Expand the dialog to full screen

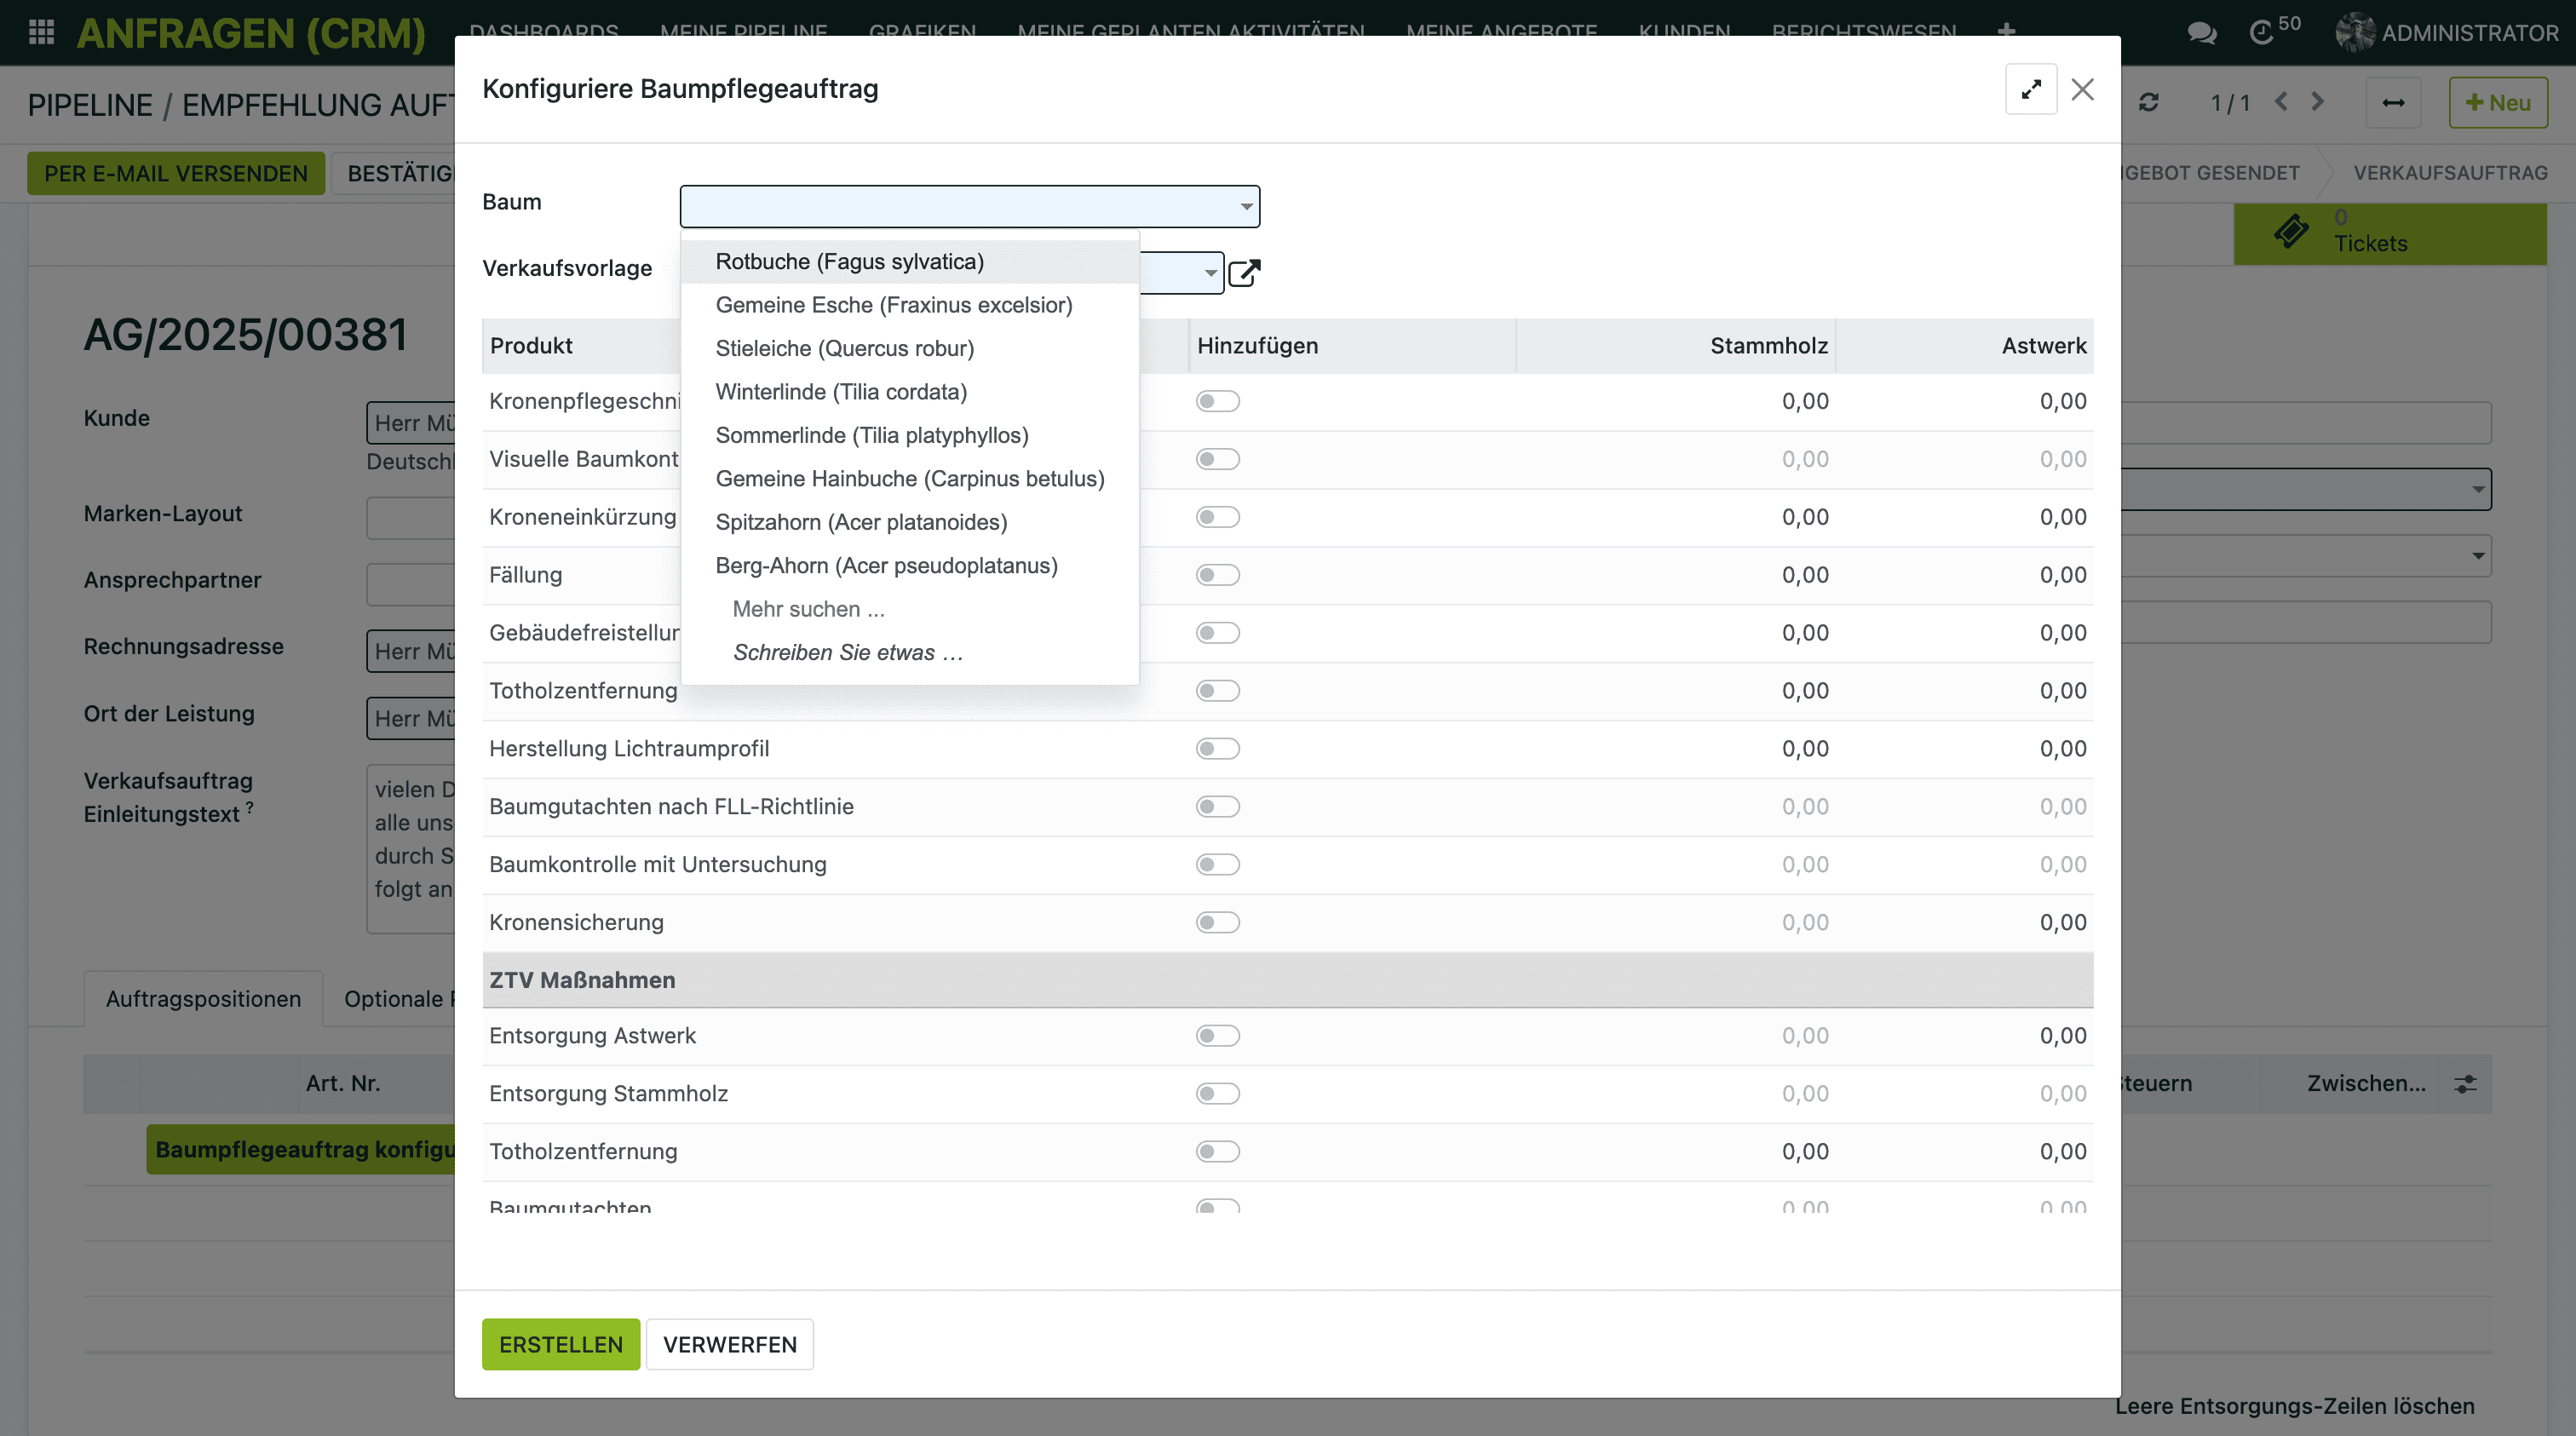(x=2030, y=89)
